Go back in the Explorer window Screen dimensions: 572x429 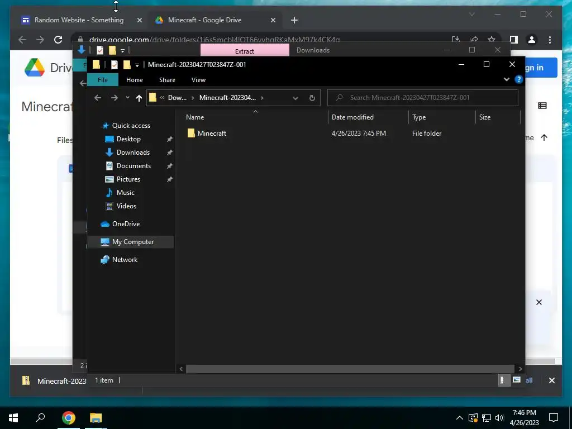coord(98,98)
